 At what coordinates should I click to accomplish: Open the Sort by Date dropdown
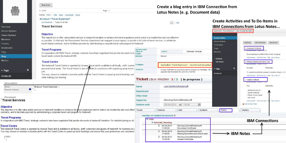[x=49, y=15]
